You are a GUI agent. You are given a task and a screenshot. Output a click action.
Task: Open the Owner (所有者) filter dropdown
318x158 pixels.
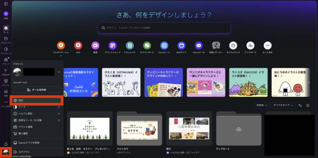tap(261, 105)
